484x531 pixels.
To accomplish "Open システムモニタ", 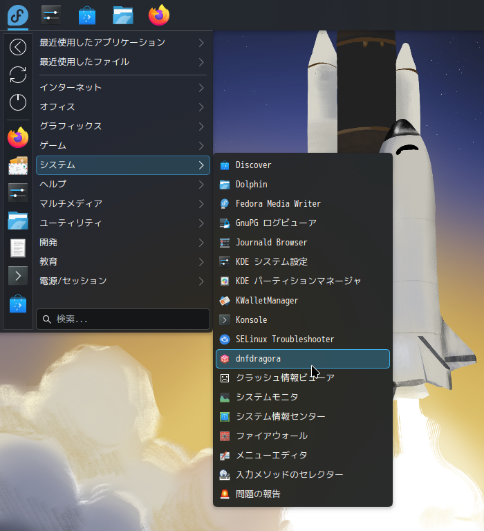I will [303, 398].
